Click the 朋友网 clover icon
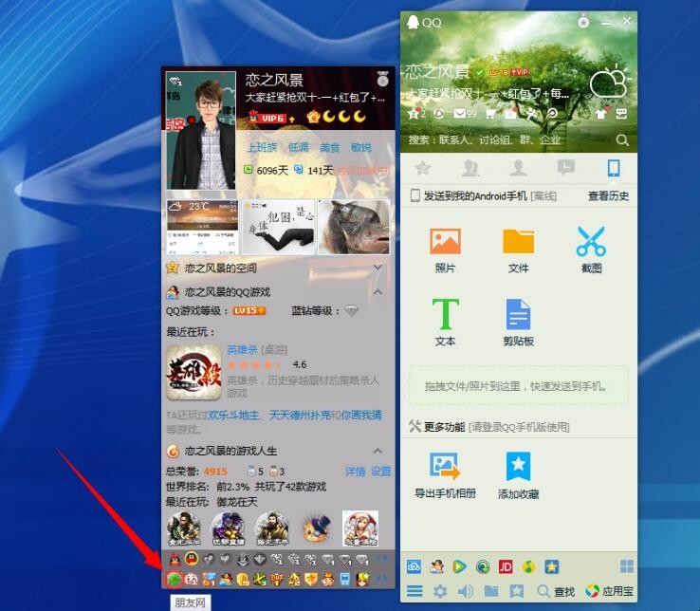Image resolution: width=700 pixels, height=611 pixels. coord(175,580)
